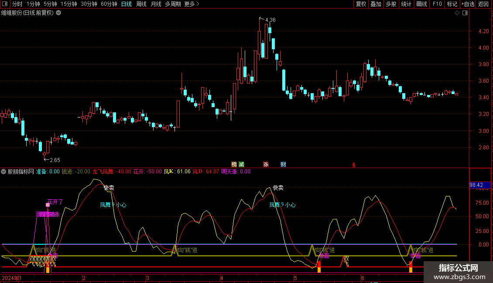This screenshot has height=283, width=493.
Task: Click the 股朋指标网 indicator name
Action: (x=21, y=172)
